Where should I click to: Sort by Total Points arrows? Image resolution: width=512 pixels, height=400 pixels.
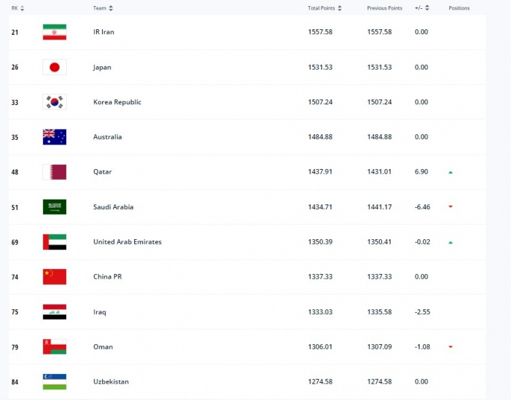tap(340, 8)
